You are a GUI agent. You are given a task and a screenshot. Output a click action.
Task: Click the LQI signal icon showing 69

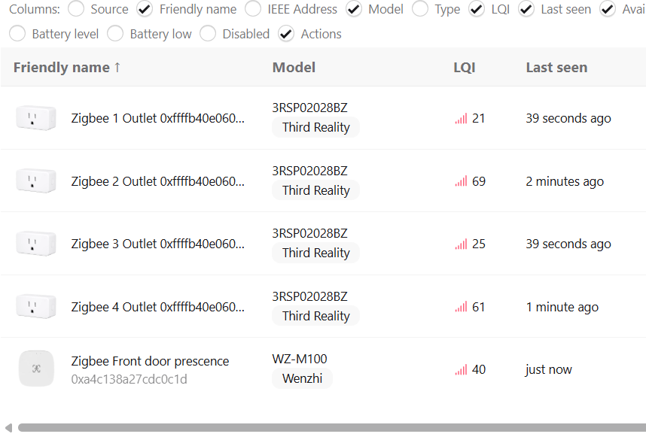(461, 182)
